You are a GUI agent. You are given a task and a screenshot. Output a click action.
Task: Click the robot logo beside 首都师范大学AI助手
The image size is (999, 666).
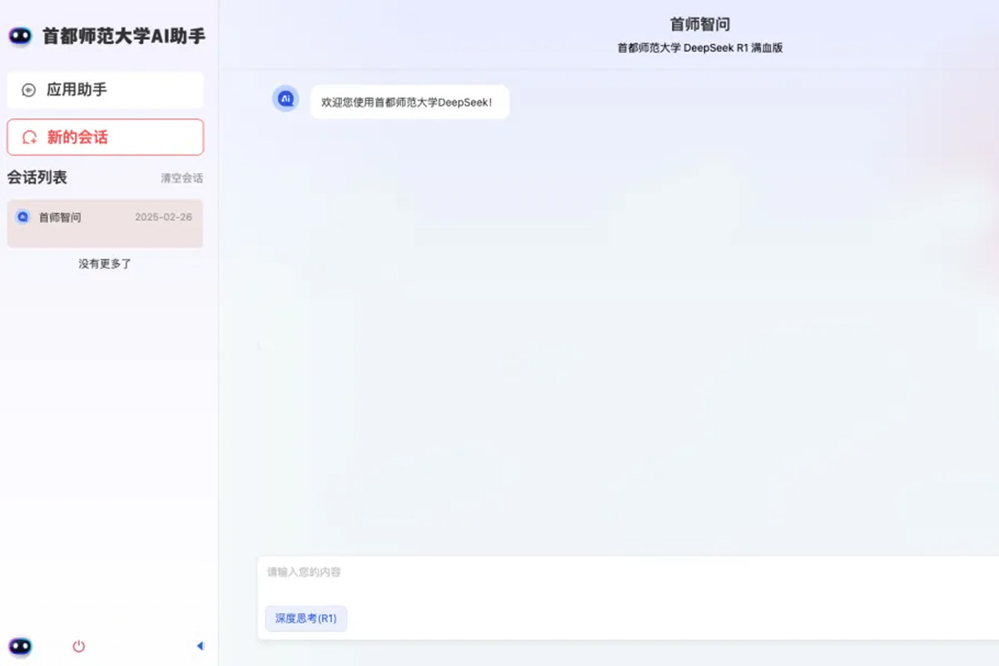tap(20, 36)
